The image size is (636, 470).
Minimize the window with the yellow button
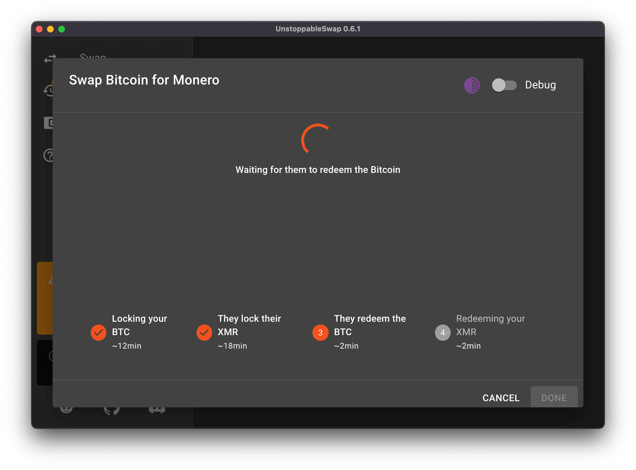coord(50,29)
